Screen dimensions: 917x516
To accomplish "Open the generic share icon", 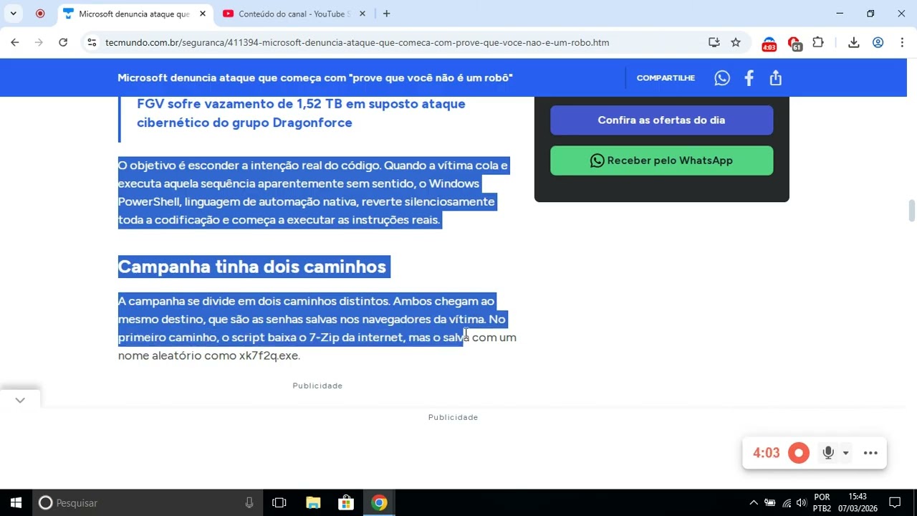I will tap(776, 78).
